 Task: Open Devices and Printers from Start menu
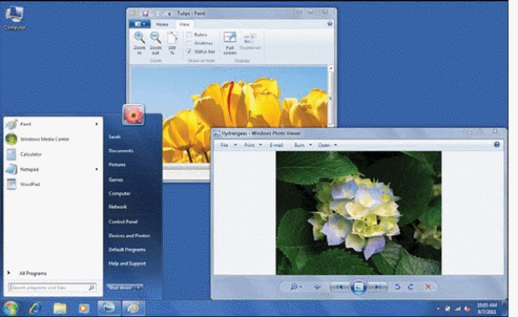tap(129, 236)
